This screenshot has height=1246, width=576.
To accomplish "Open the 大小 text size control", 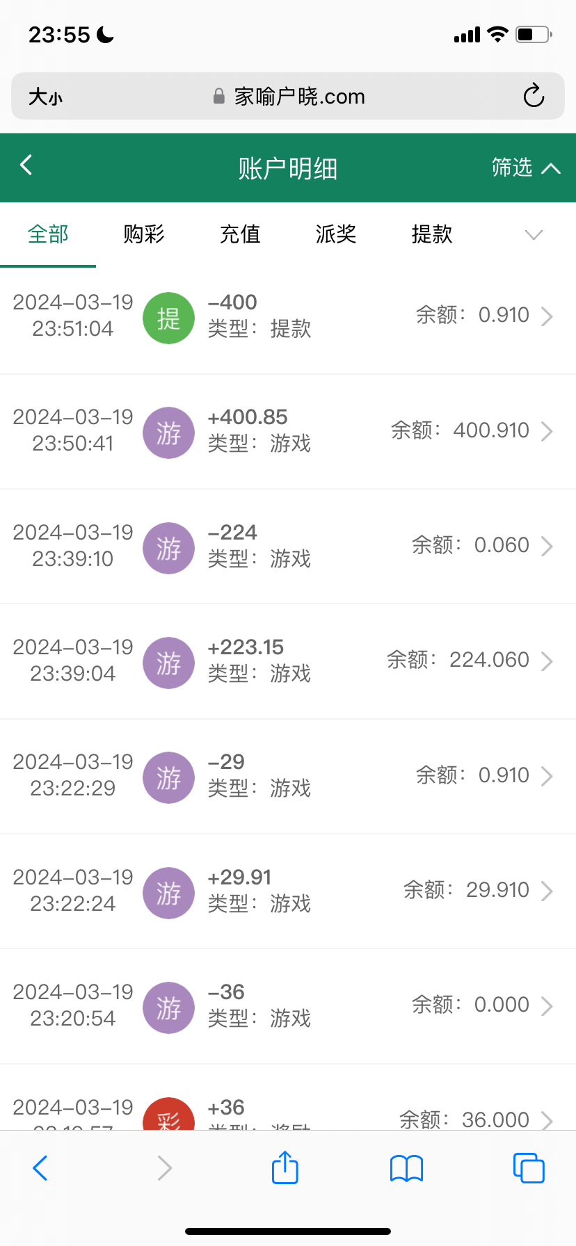I will [x=45, y=97].
